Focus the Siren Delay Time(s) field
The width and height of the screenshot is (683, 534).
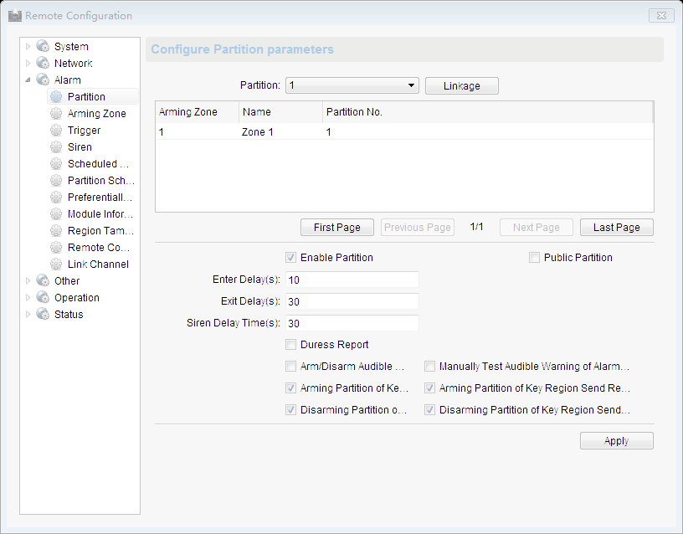352,323
